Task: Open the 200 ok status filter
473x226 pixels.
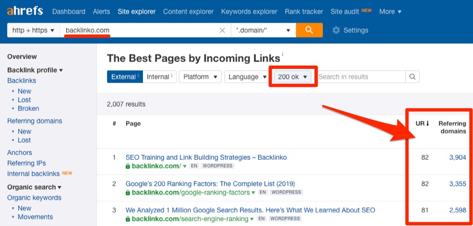Action: 292,77
